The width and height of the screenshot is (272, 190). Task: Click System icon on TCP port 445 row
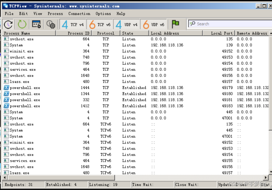[6, 112]
